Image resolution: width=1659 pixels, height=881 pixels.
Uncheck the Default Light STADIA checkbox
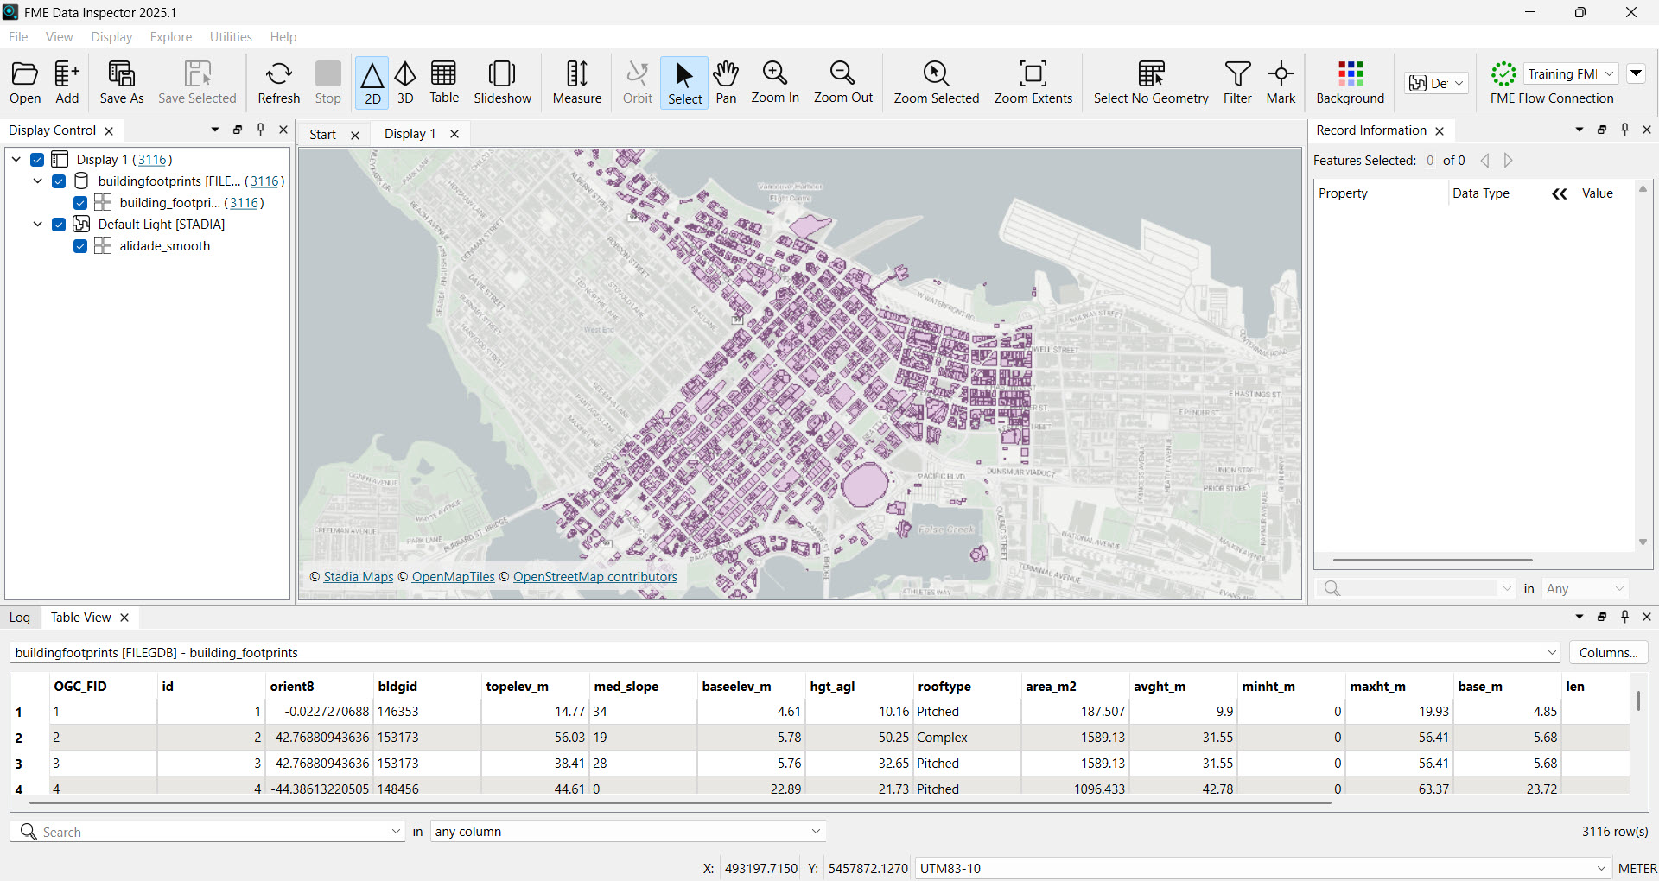(x=59, y=225)
